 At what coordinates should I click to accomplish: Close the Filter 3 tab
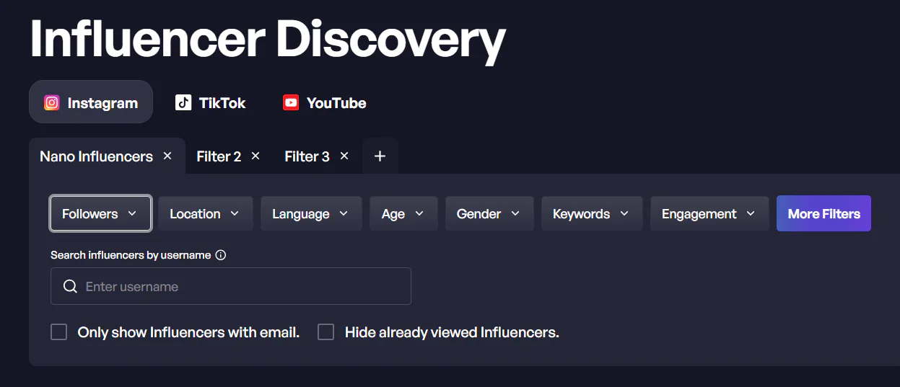coord(344,156)
